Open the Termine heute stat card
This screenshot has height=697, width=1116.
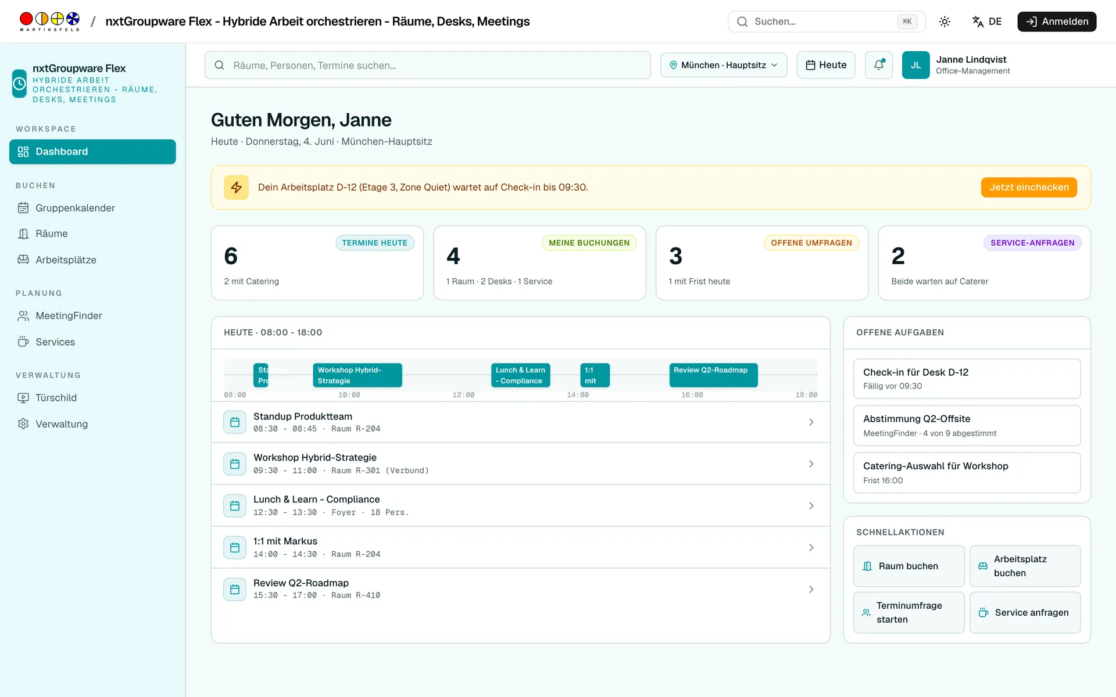[317, 263]
